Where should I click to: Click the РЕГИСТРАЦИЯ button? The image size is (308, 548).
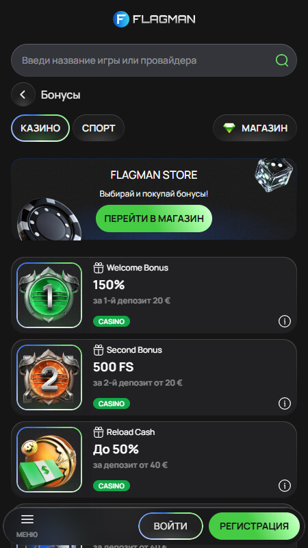(x=254, y=526)
